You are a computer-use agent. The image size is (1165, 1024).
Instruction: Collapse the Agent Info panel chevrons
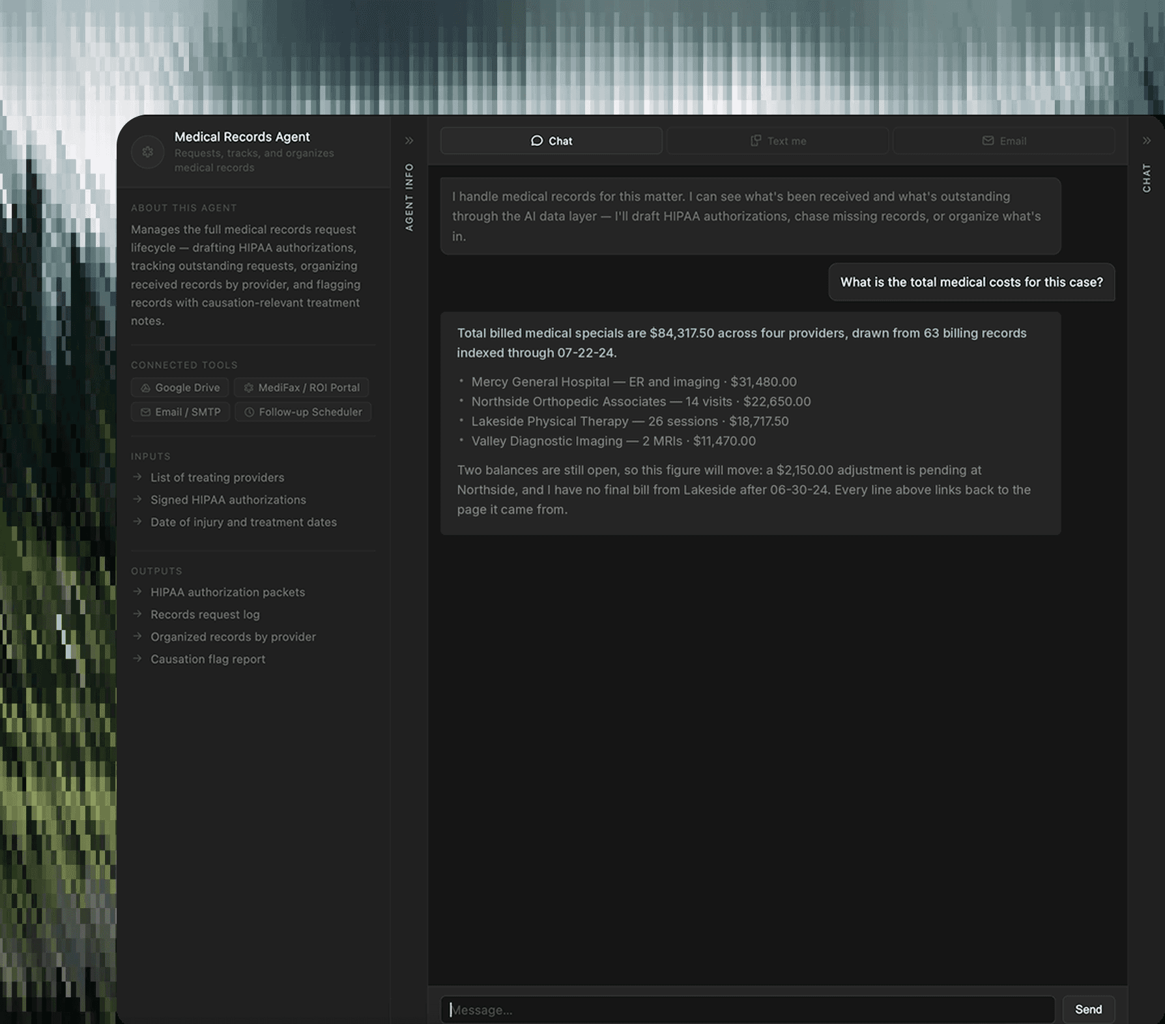click(x=409, y=141)
